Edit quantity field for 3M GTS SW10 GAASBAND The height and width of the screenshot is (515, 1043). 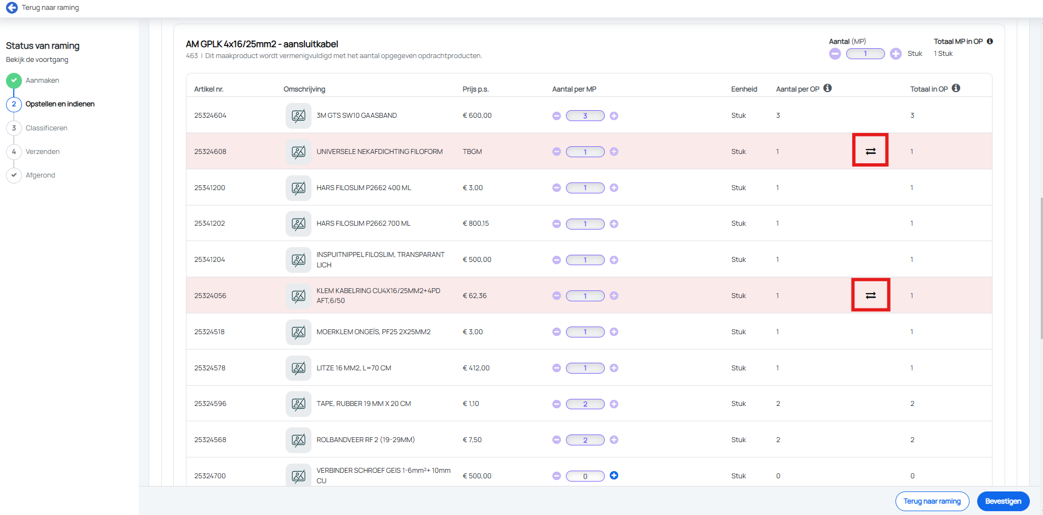click(585, 116)
